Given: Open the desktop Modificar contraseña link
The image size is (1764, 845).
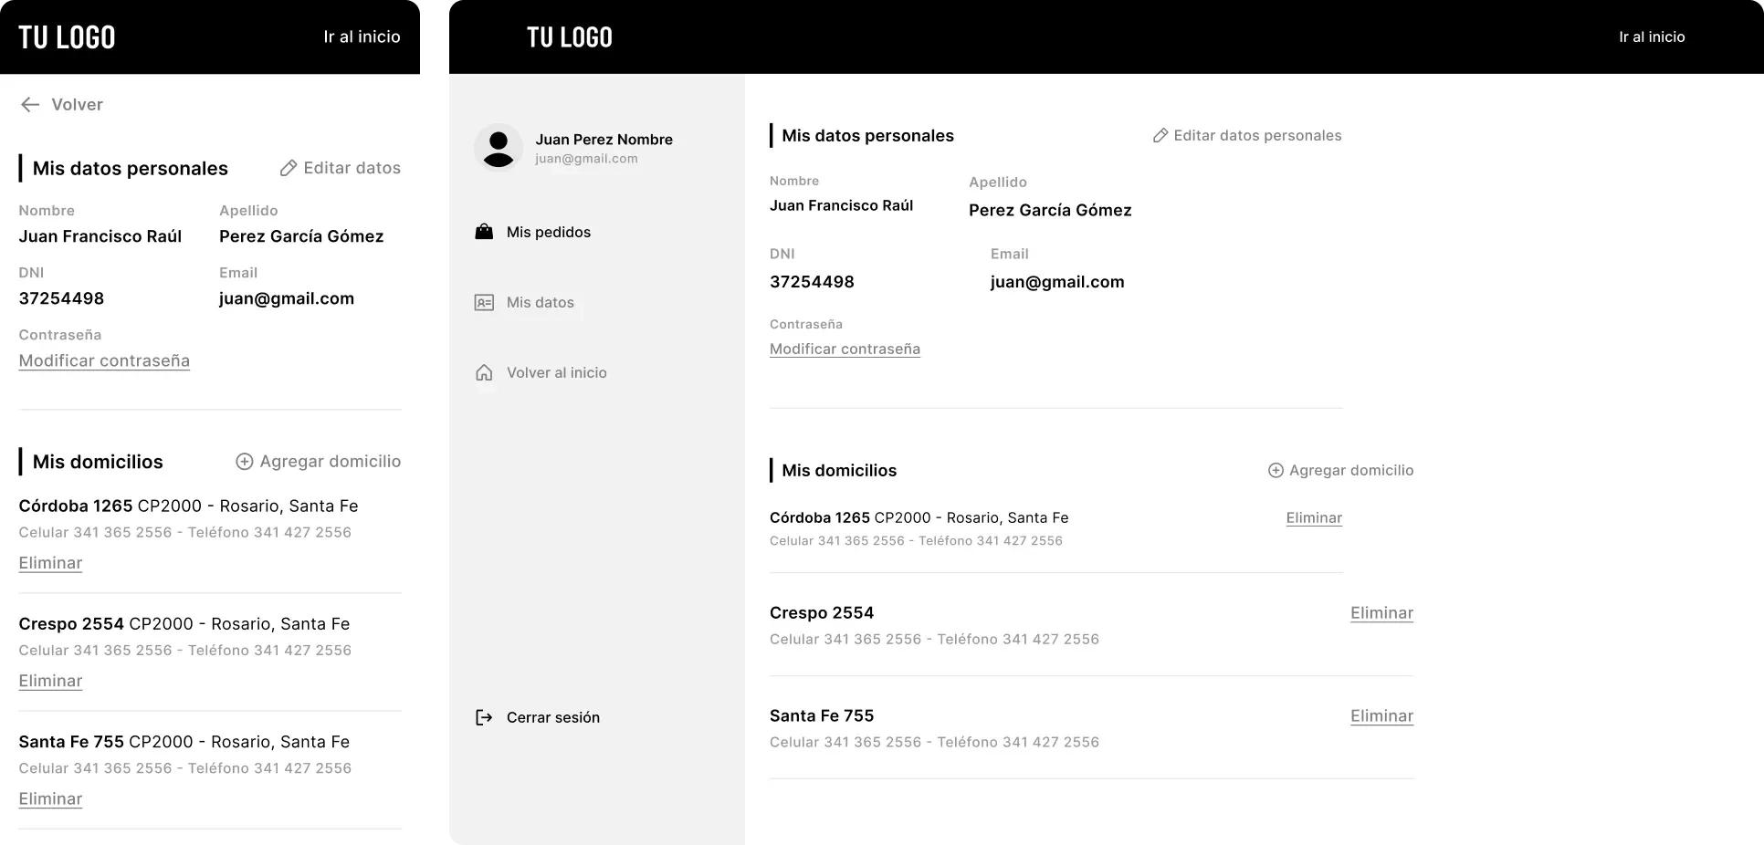Looking at the screenshot, I should coord(845,349).
